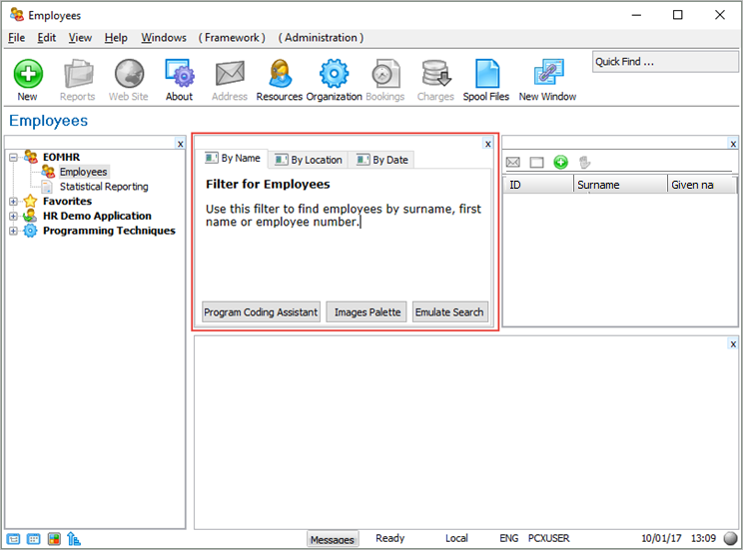Select Employees in the navigation tree
The image size is (743, 550).
pyautogui.click(x=84, y=172)
